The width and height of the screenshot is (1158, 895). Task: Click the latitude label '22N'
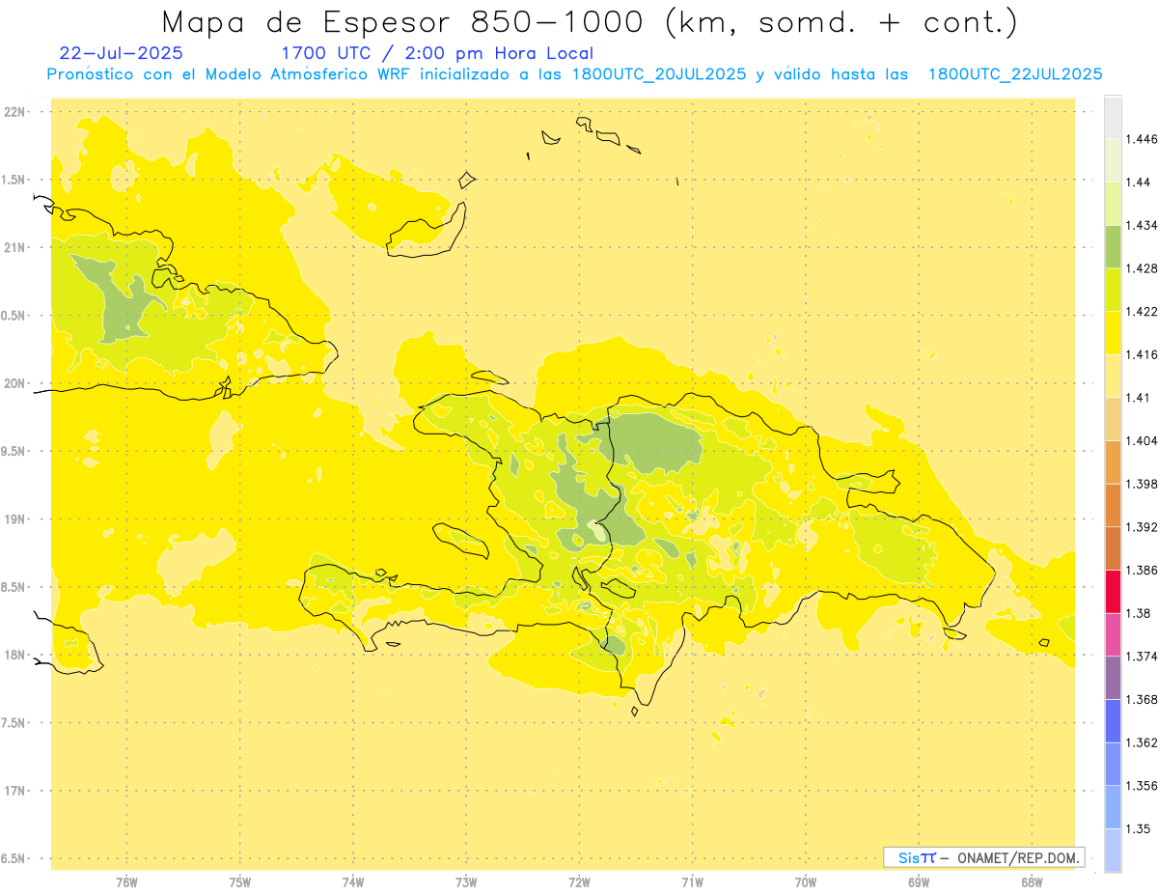pyautogui.click(x=14, y=111)
